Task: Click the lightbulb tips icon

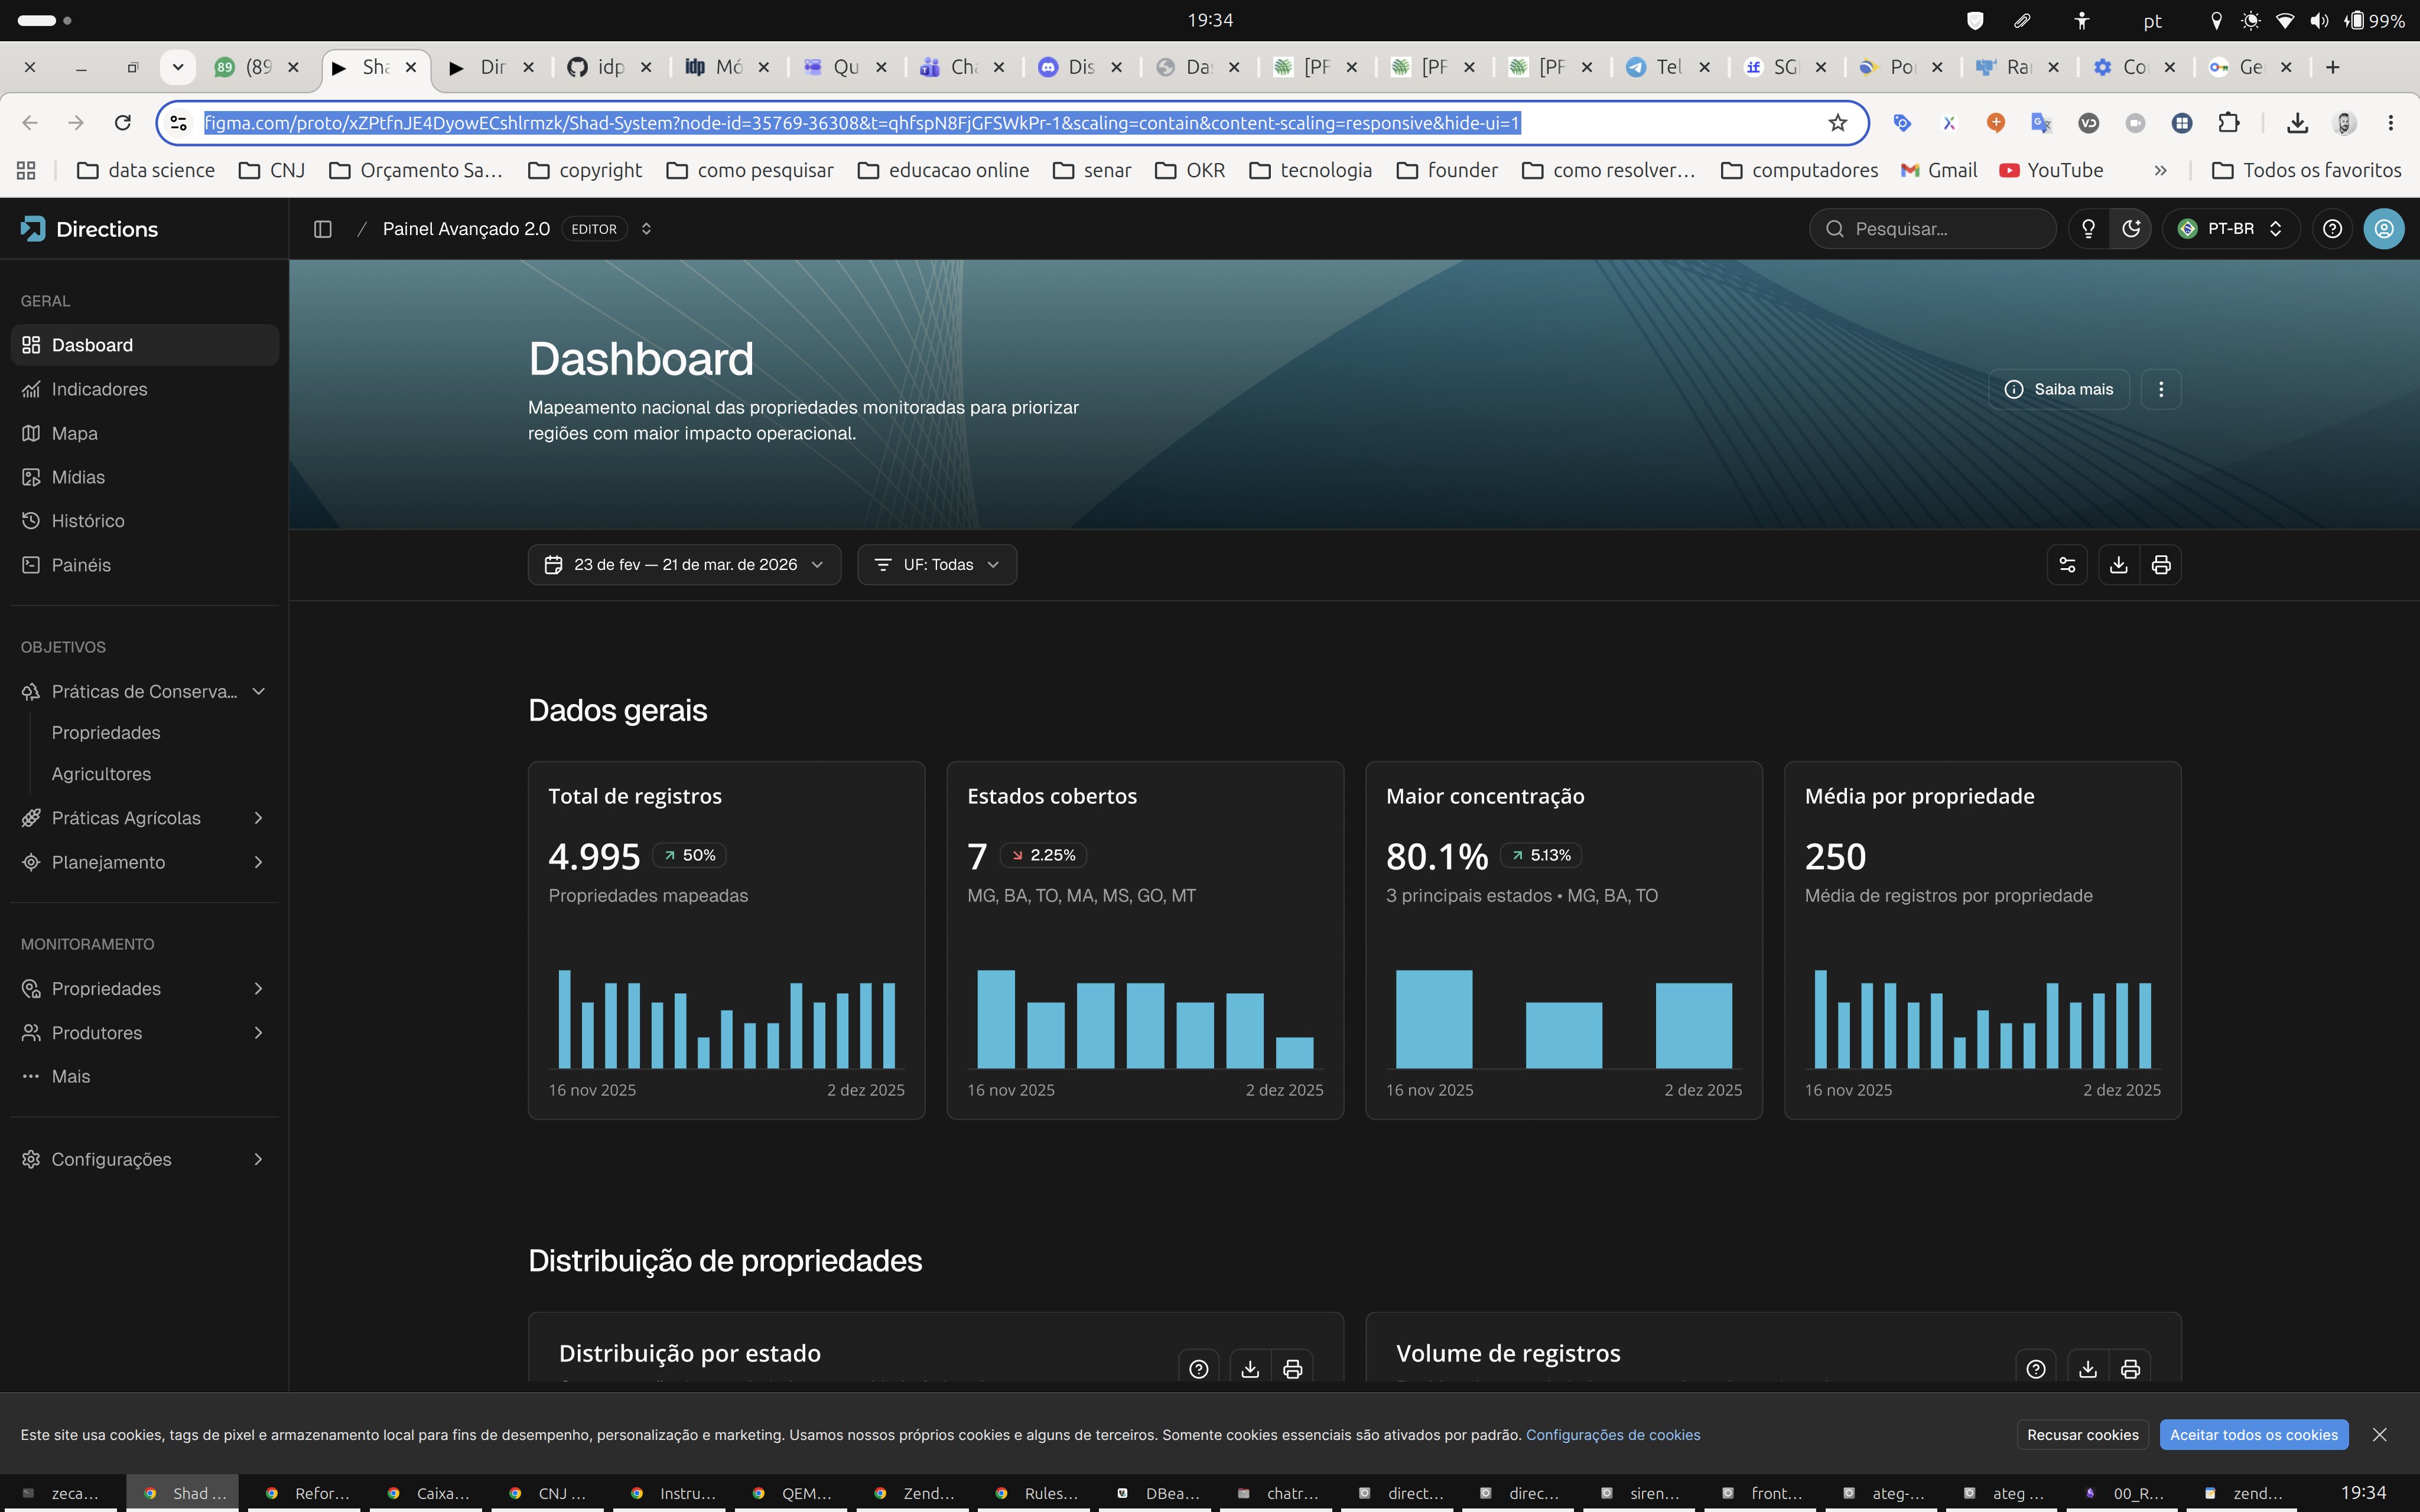Action: point(2088,229)
